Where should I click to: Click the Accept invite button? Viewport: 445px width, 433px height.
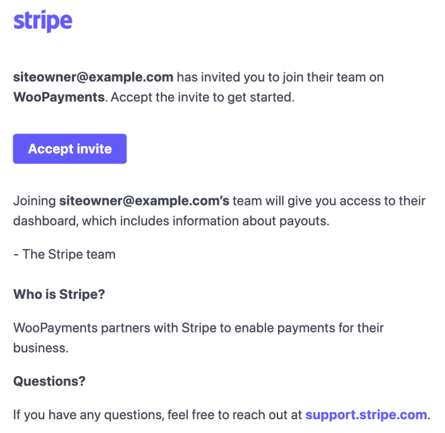70,149
